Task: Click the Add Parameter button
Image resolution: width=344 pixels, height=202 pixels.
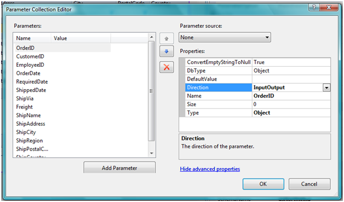Action: click(x=119, y=168)
